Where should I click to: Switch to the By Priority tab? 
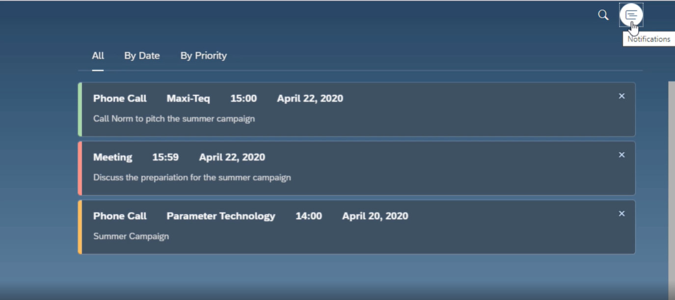(x=203, y=55)
